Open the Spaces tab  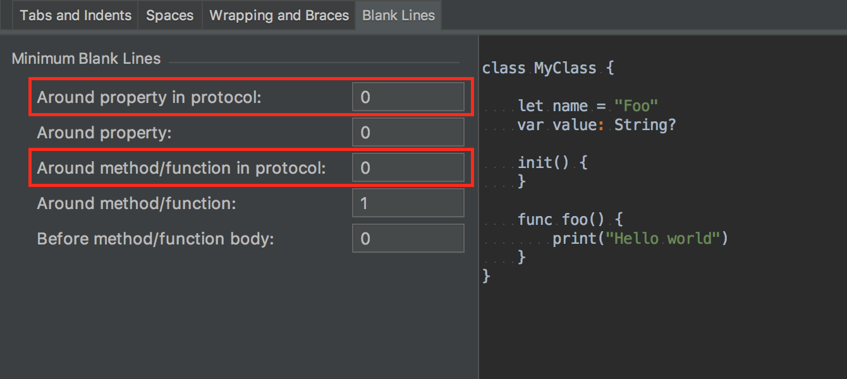[169, 16]
